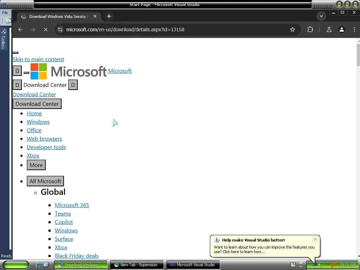360x270 pixels.
Task: Visit the Web browsers link
Action: pos(44,139)
